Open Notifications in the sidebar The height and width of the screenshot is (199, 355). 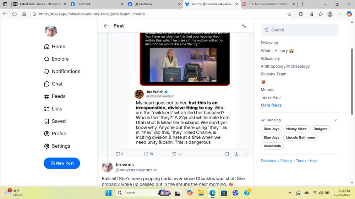pyautogui.click(x=62, y=72)
